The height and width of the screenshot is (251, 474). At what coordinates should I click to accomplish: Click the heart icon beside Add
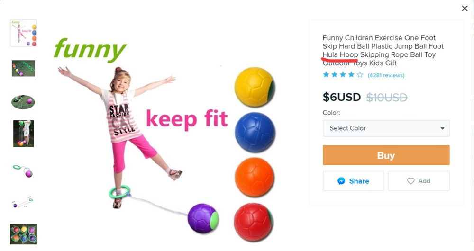pyautogui.click(x=410, y=181)
